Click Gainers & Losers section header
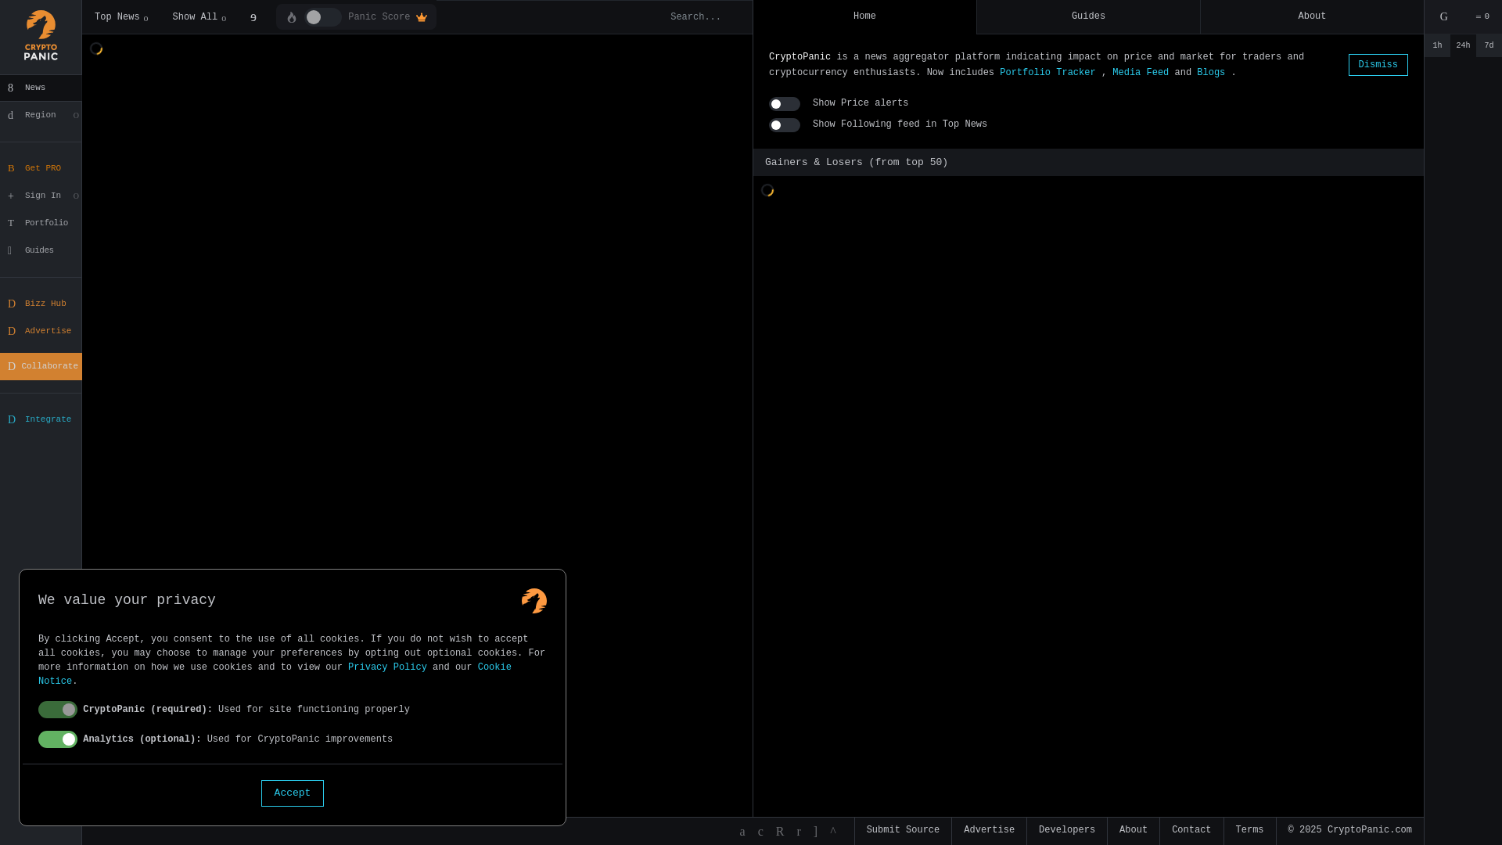This screenshot has width=1502, height=845. (x=1088, y=163)
